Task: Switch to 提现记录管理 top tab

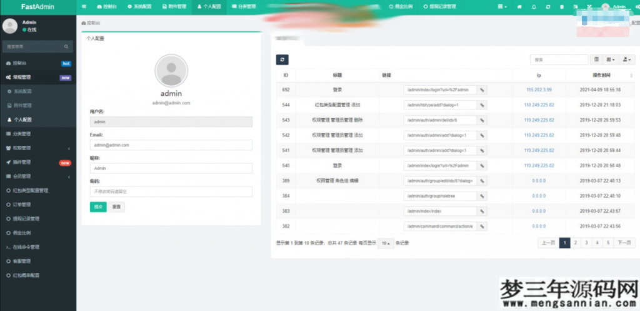Action: point(439,7)
